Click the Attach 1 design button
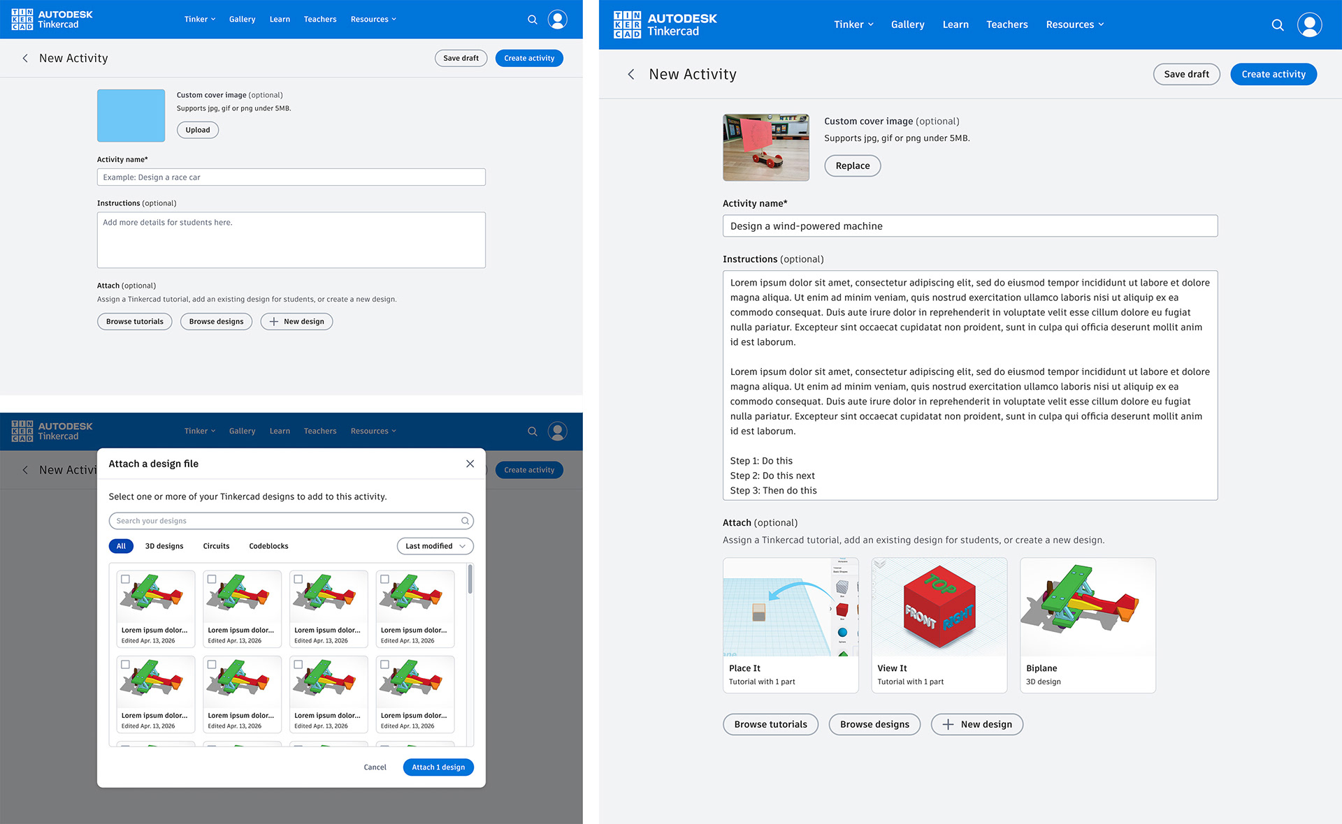1342x824 pixels. [438, 767]
